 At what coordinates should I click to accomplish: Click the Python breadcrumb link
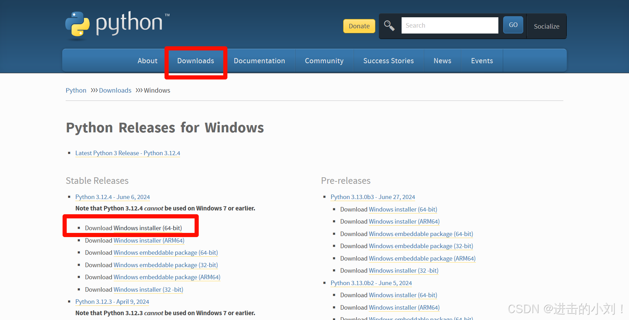coord(76,90)
